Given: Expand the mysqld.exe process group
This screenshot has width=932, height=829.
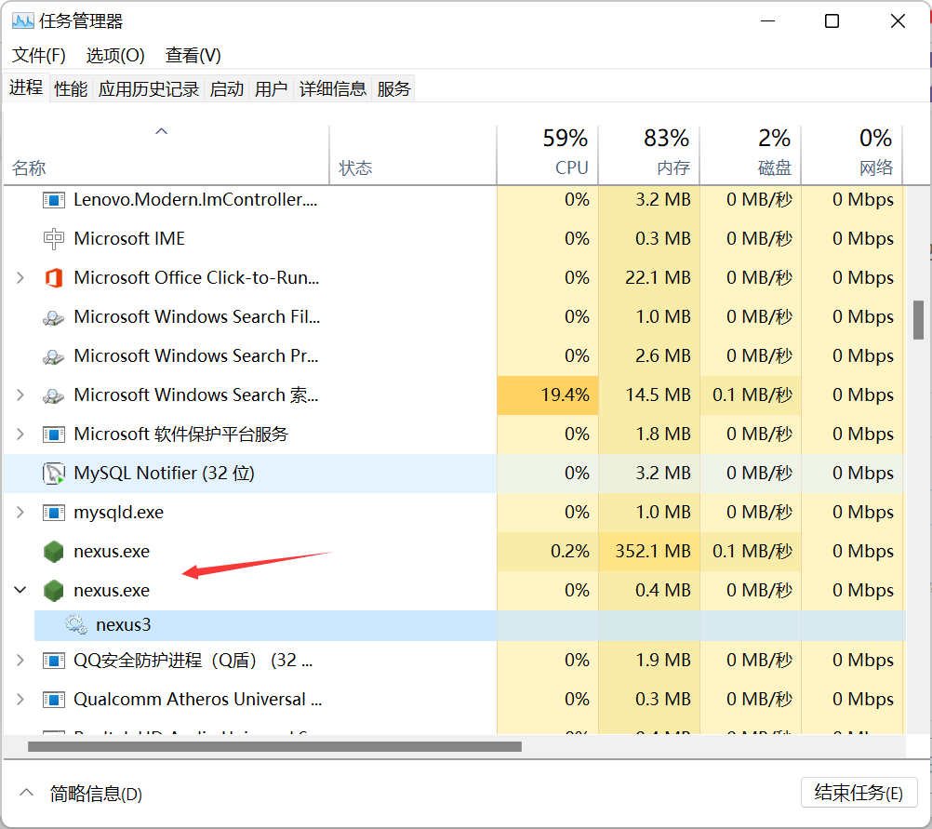Looking at the screenshot, I should pos(20,512).
